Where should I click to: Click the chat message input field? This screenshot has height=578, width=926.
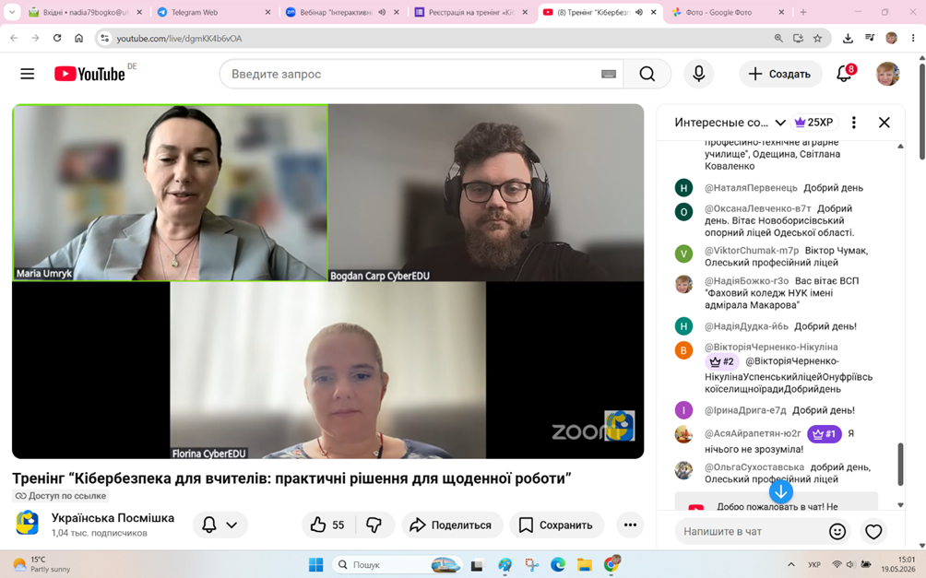pyautogui.click(x=750, y=531)
